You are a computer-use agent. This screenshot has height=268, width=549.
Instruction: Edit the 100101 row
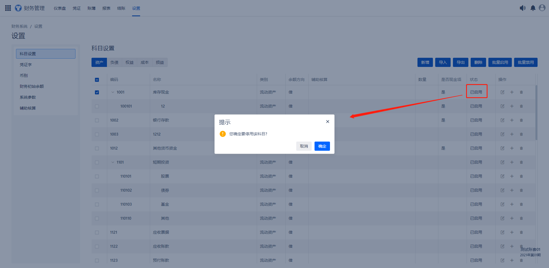(x=502, y=106)
